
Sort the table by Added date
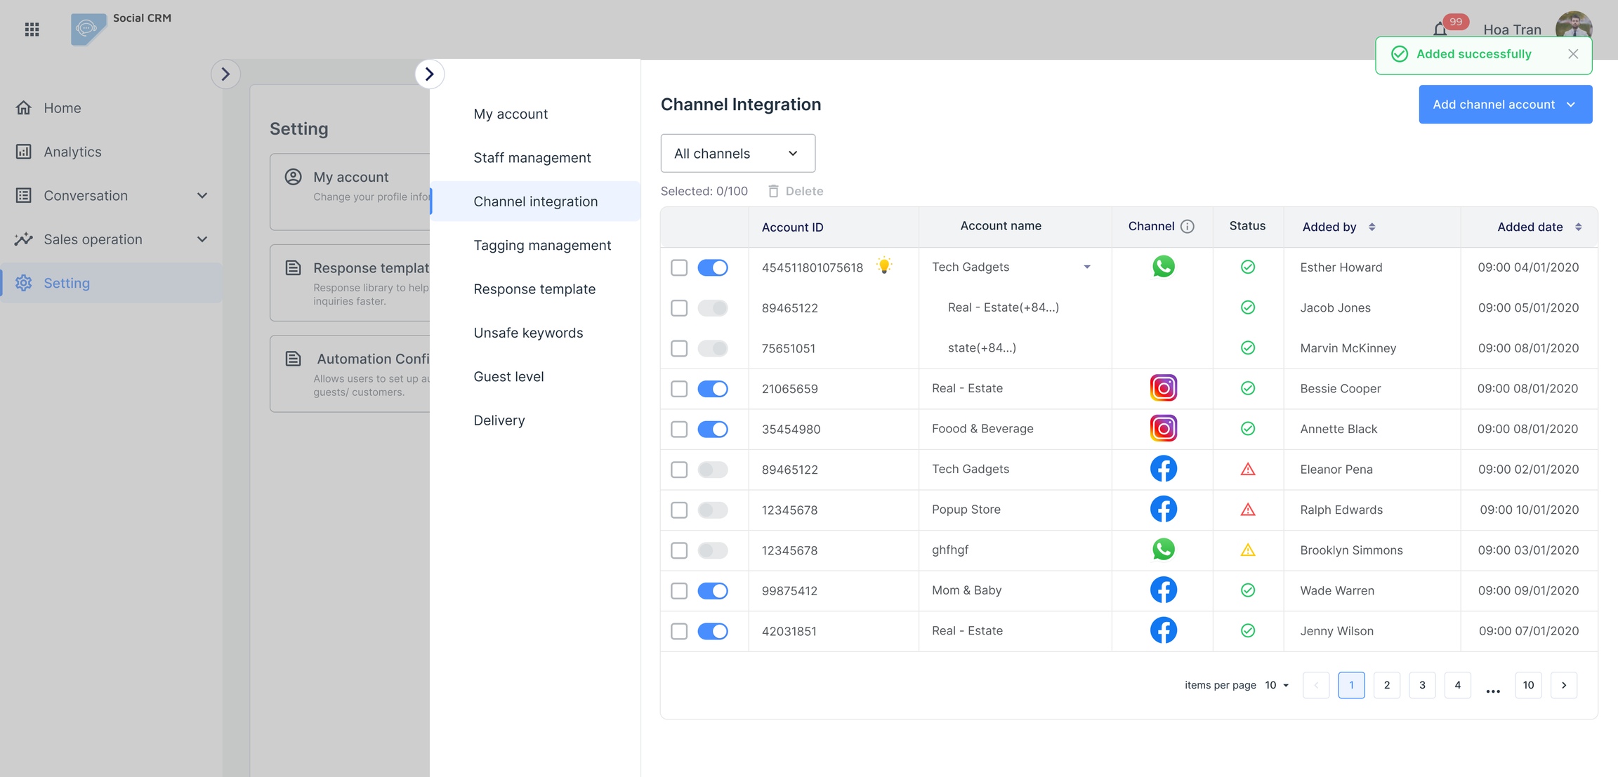[1578, 227]
